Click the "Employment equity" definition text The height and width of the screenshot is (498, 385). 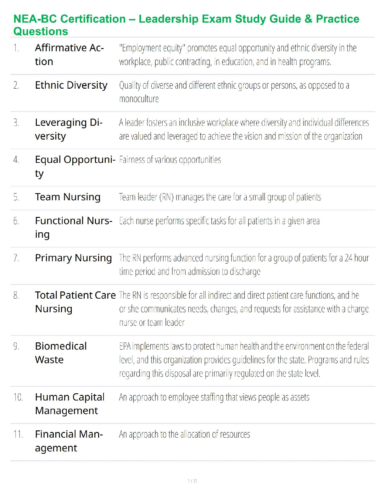(237, 55)
